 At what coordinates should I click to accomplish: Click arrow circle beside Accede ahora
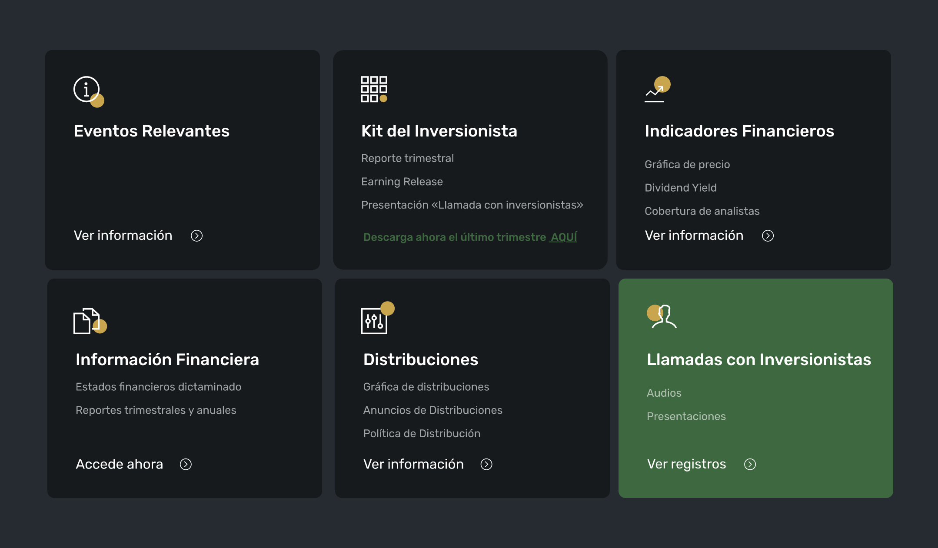click(186, 464)
